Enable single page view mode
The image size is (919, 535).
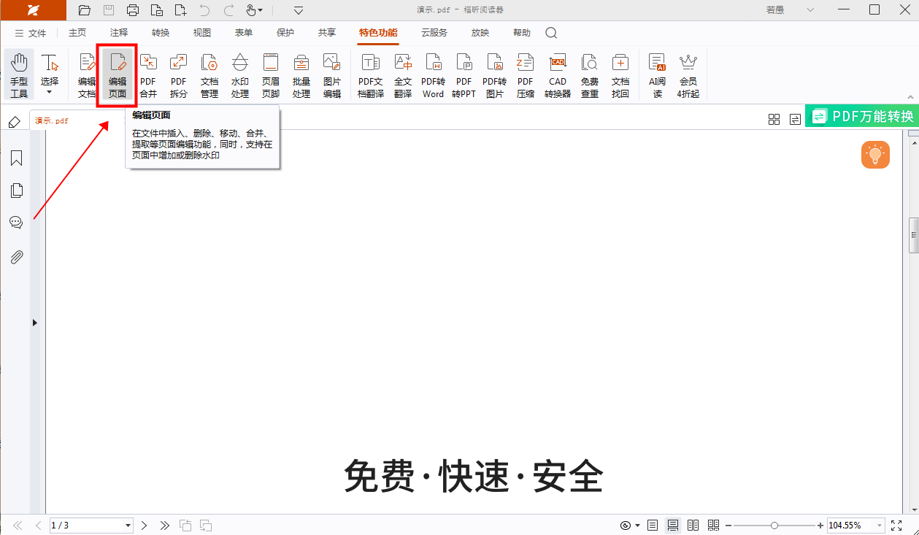pyautogui.click(x=653, y=525)
